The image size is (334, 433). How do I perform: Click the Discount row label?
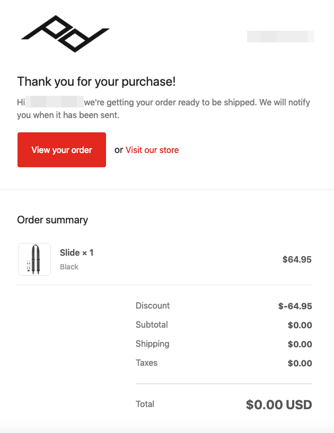(153, 305)
